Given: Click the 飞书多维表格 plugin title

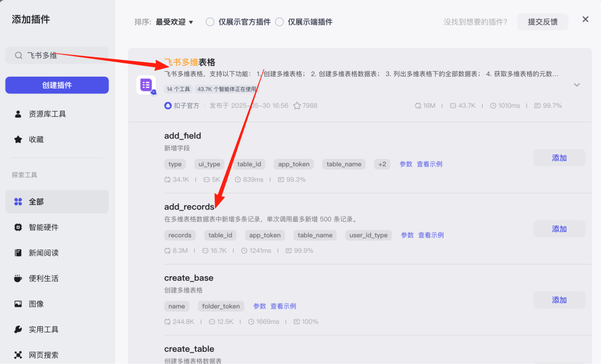Looking at the screenshot, I should [x=190, y=62].
